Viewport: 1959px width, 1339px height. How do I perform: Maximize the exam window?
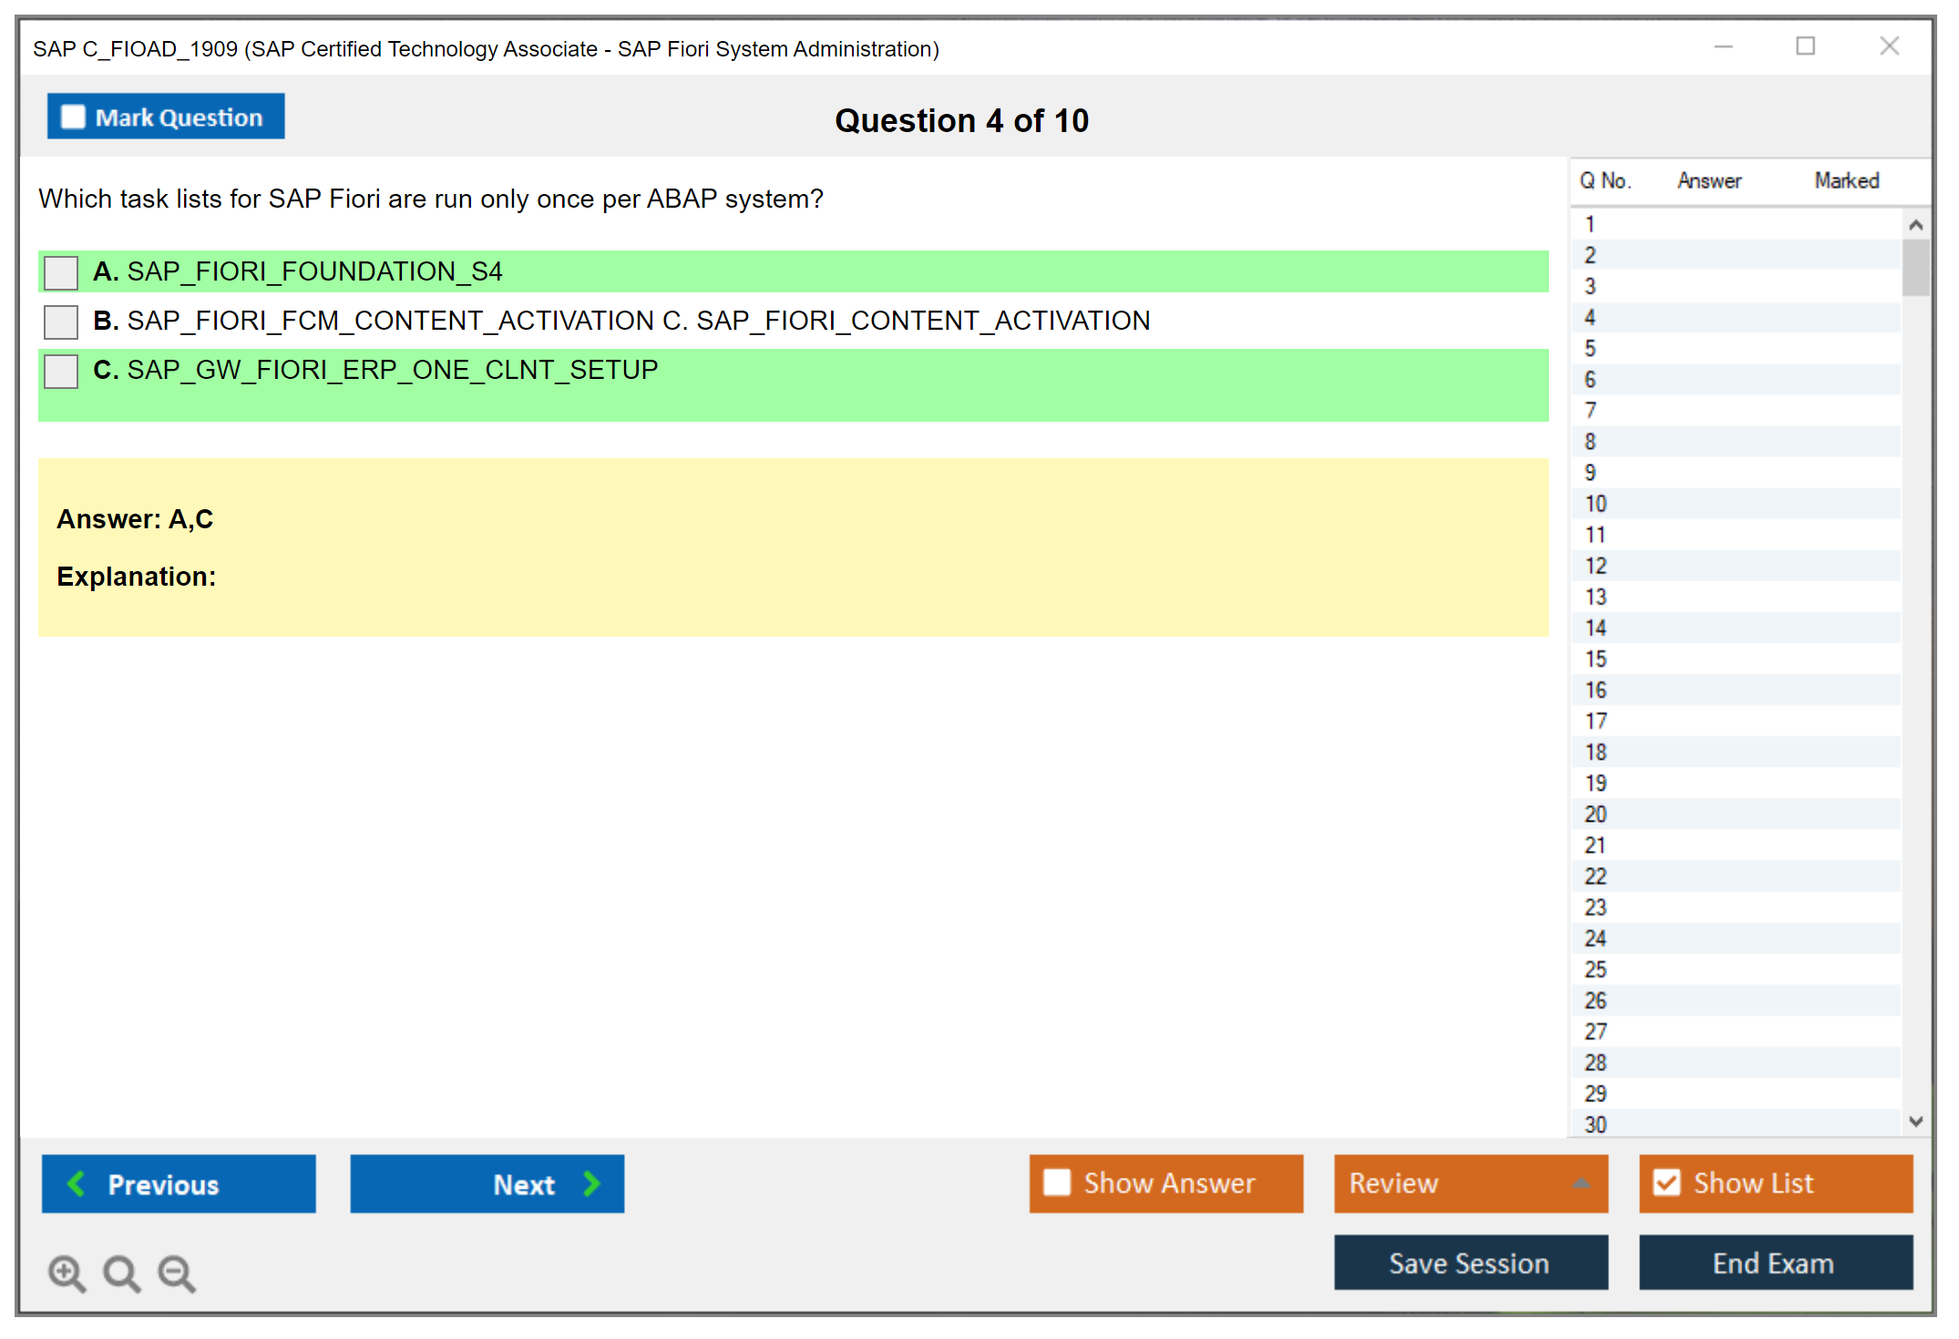tap(1805, 46)
